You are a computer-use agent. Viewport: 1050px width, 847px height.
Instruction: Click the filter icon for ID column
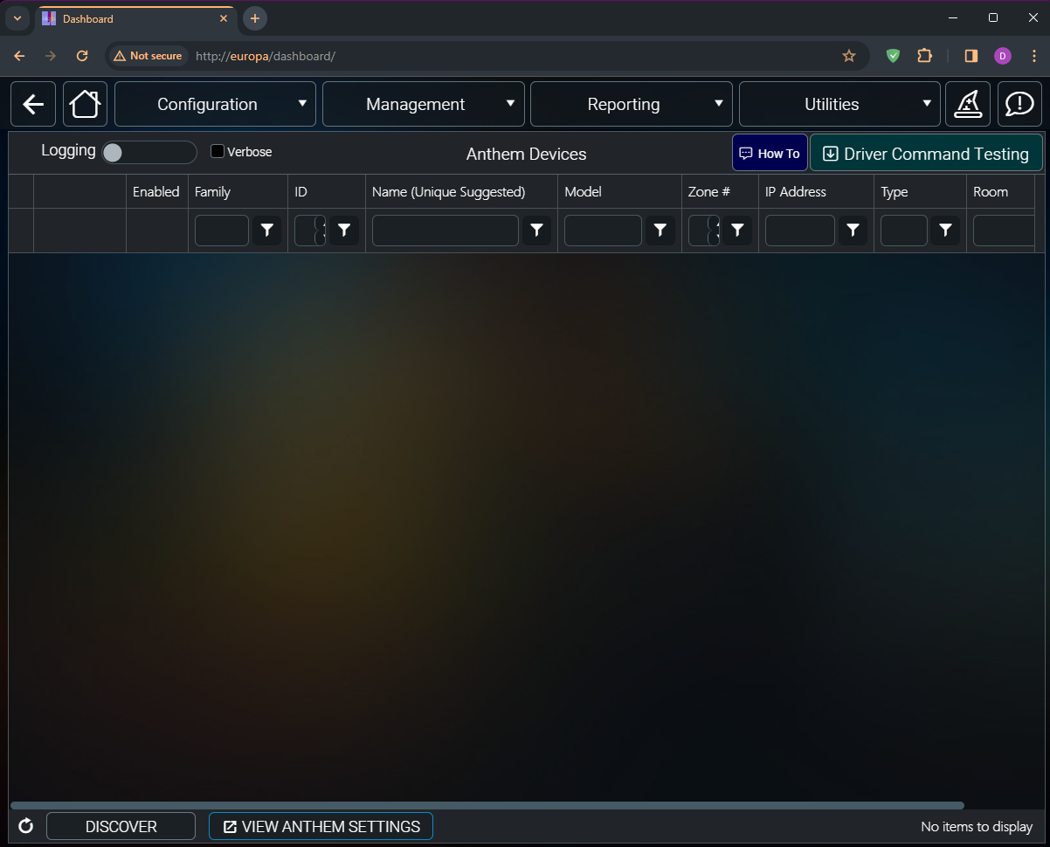coord(344,231)
